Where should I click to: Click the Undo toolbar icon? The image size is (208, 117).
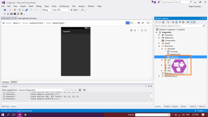31,10
